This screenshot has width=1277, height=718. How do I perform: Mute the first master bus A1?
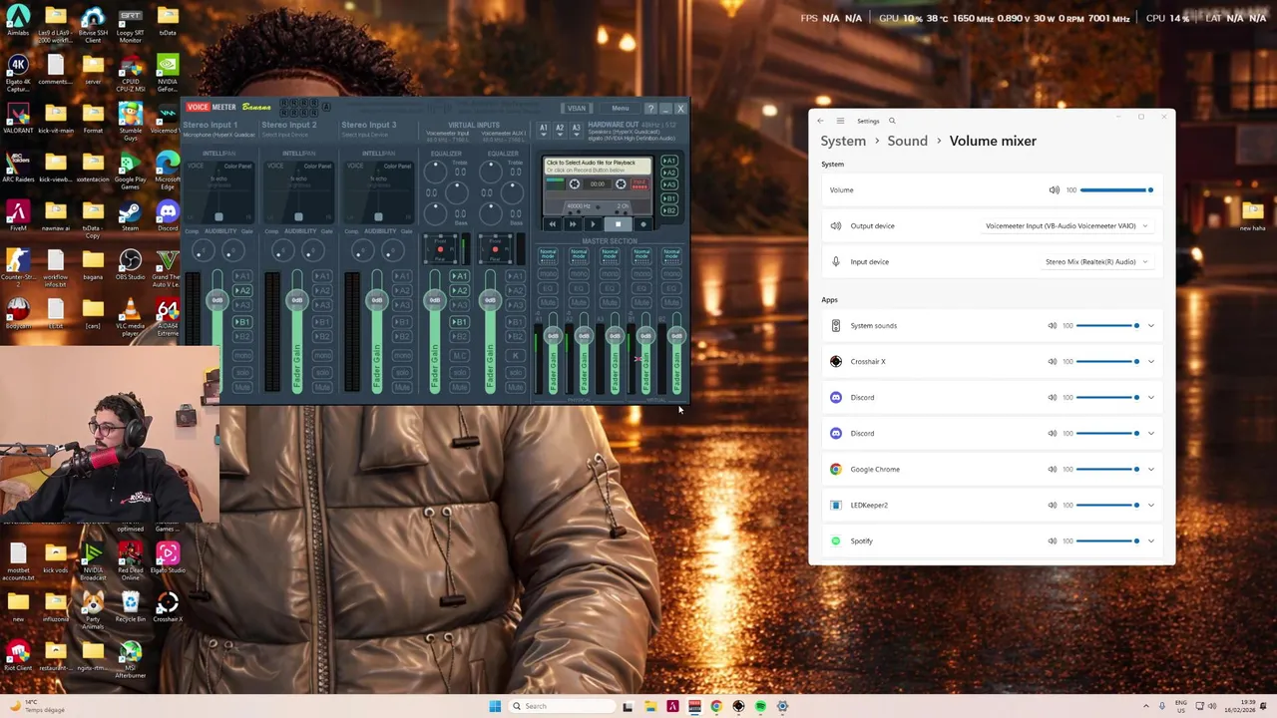548,302
